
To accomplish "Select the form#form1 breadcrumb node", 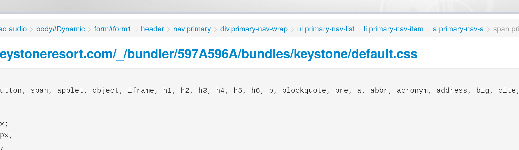I will click(112, 29).
